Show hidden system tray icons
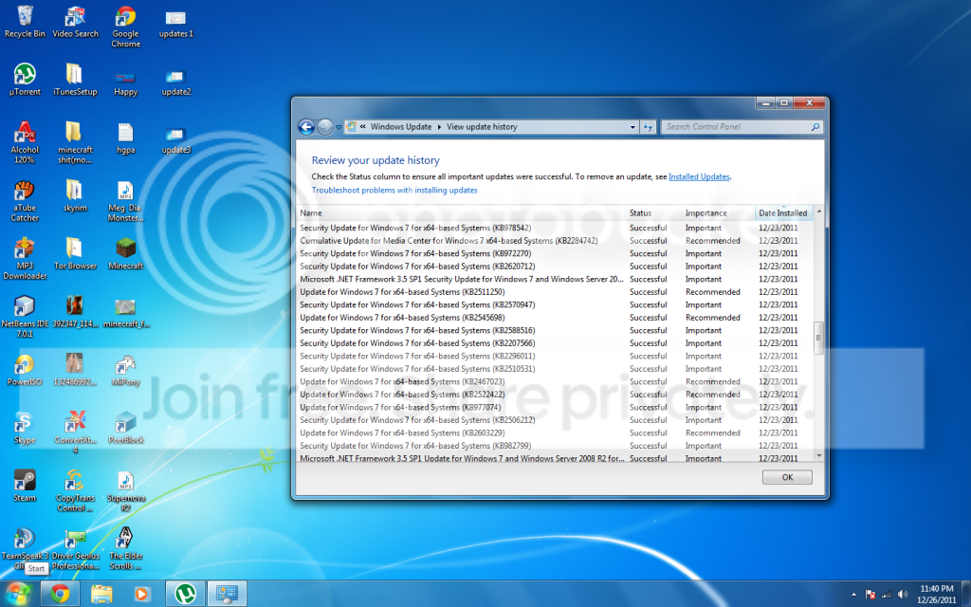Viewport: 971px width, 607px height. [854, 595]
